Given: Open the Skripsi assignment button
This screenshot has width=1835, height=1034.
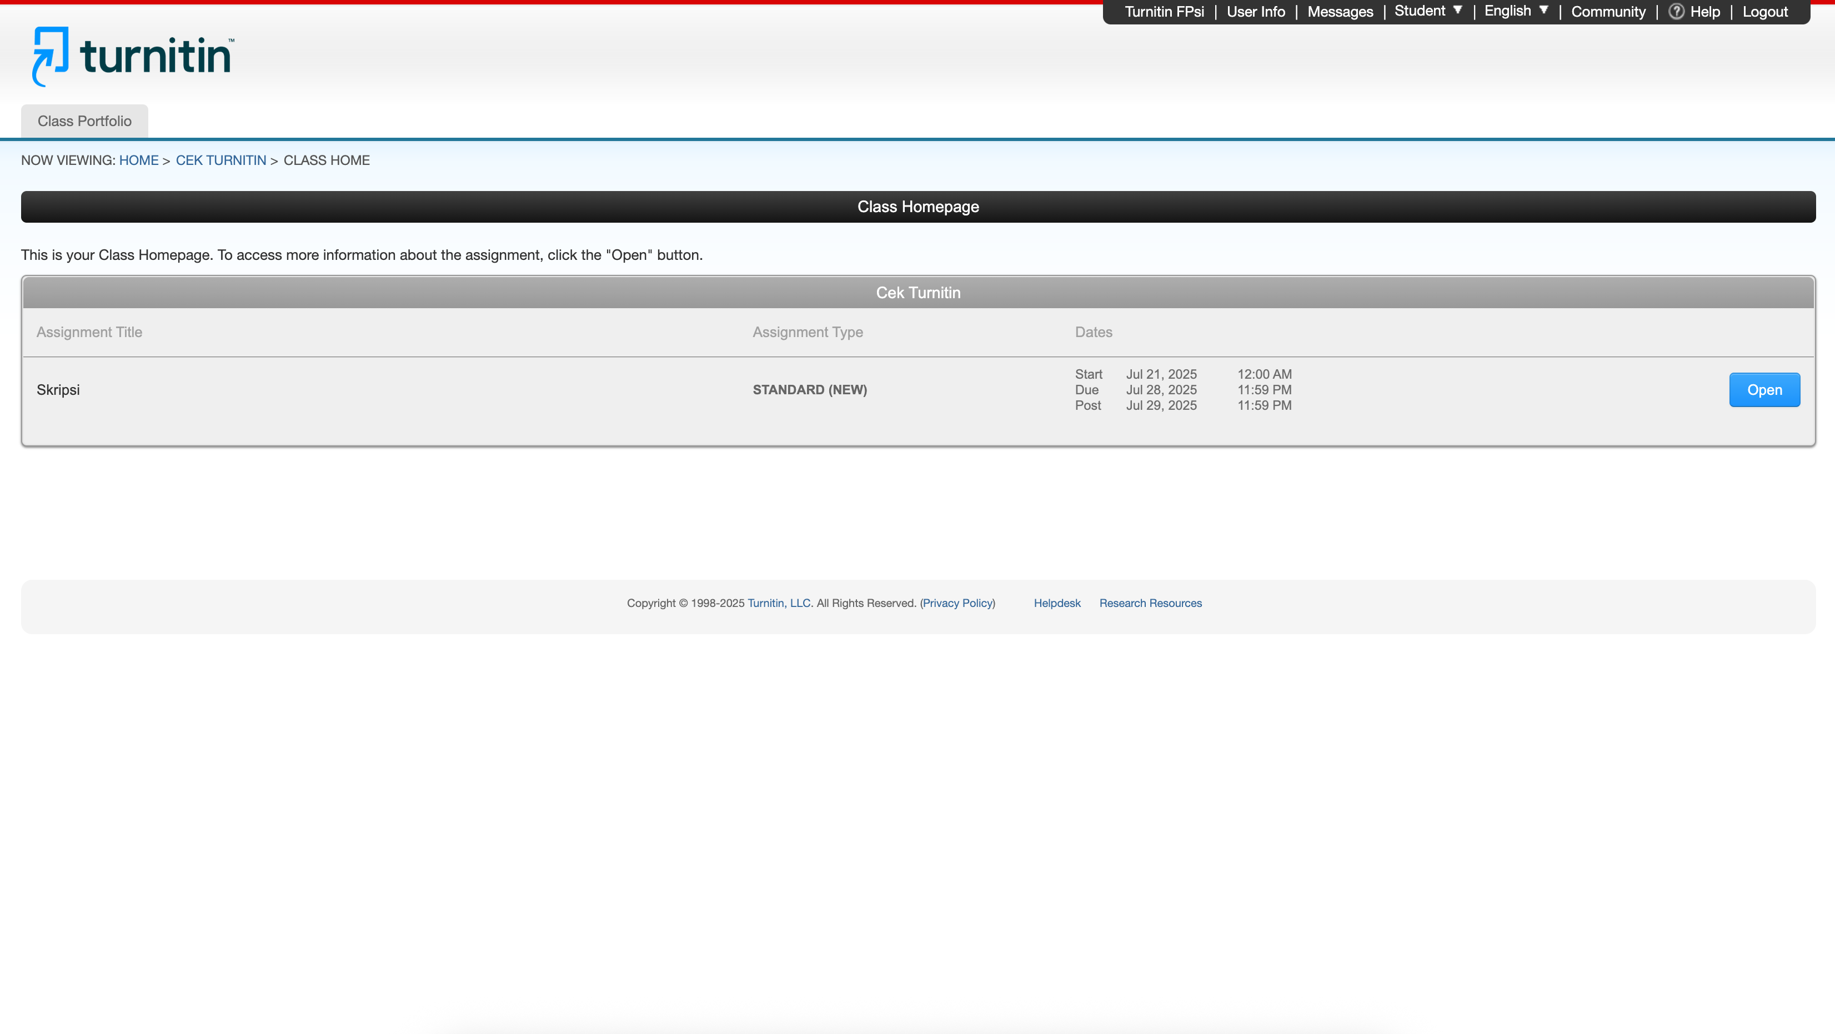Looking at the screenshot, I should click(x=1764, y=389).
